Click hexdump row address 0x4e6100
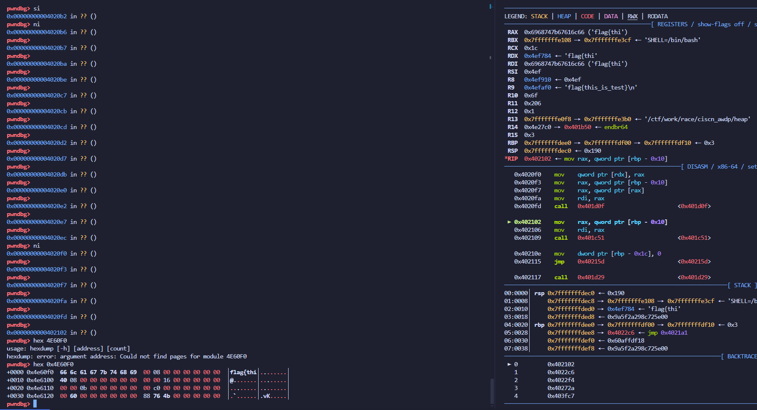 [40, 380]
